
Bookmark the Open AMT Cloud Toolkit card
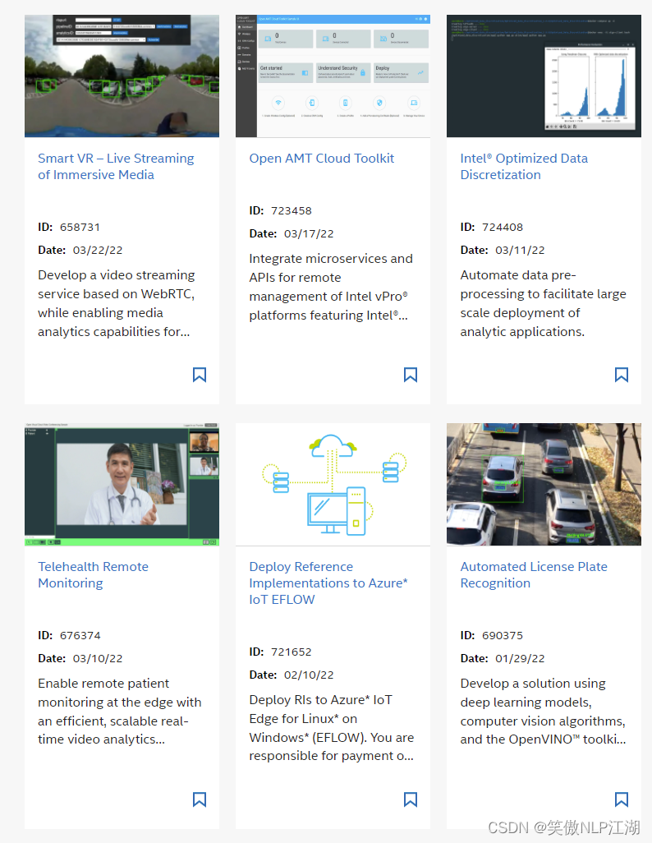(x=411, y=375)
